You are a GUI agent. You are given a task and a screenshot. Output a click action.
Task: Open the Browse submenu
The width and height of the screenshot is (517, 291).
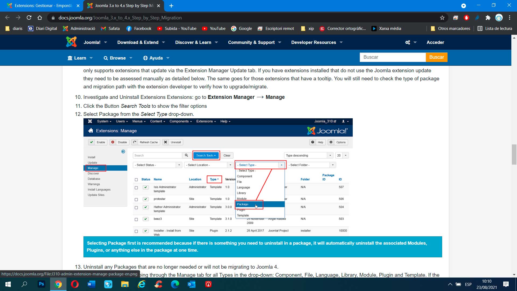coord(118,58)
